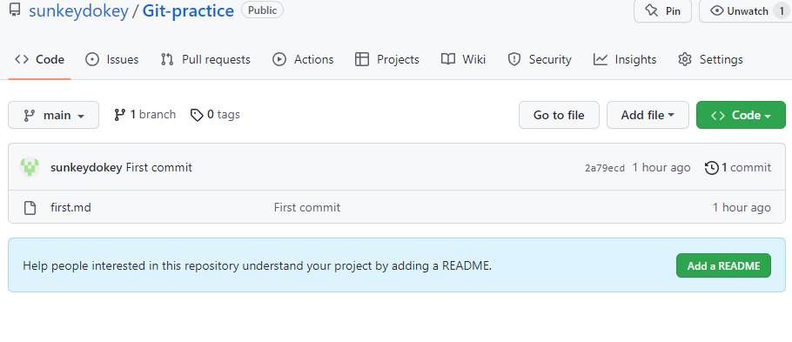Expand the Add file dropdown

coord(648,115)
